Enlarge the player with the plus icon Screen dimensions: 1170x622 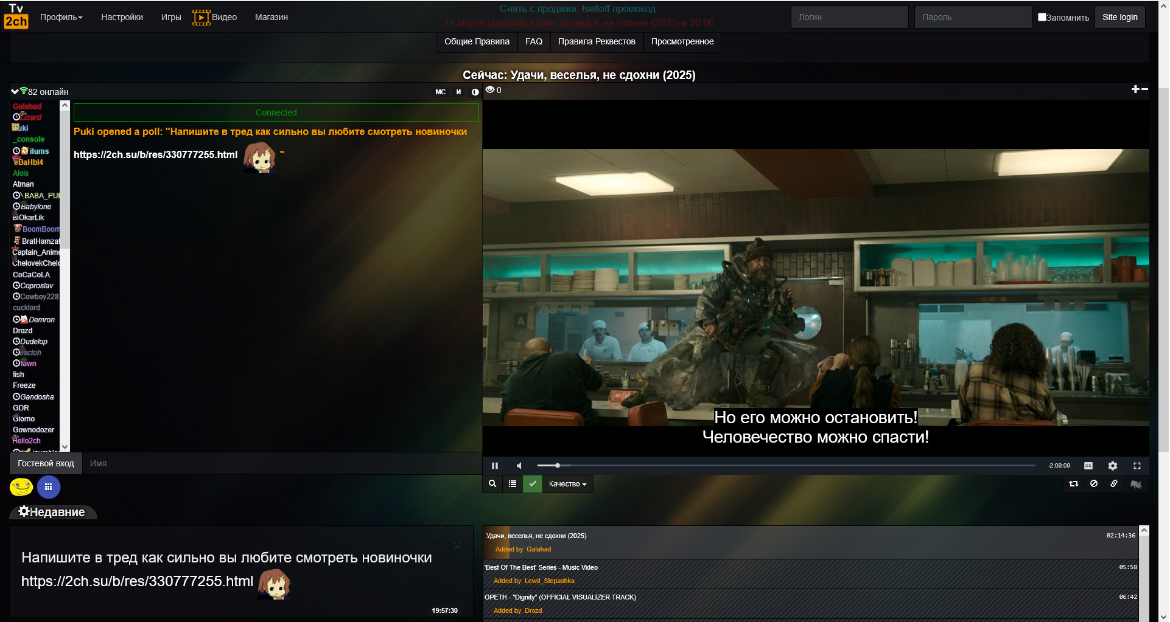click(x=1135, y=89)
